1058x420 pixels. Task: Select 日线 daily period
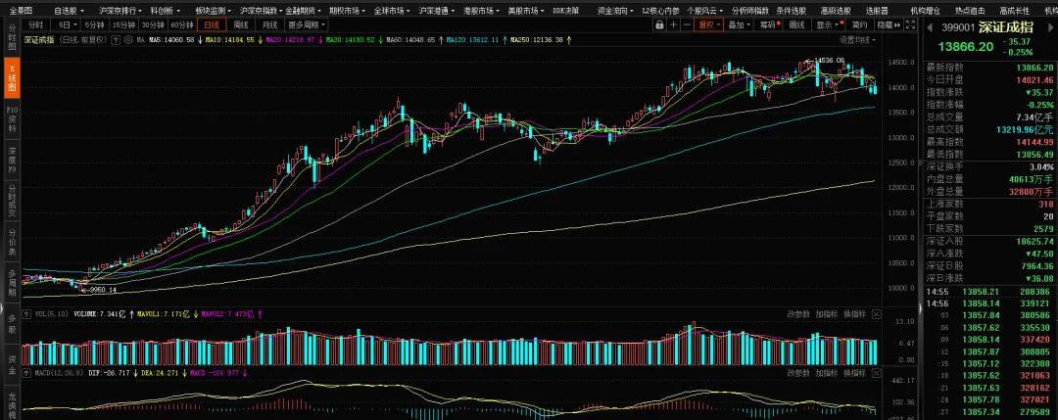(212, 24)
